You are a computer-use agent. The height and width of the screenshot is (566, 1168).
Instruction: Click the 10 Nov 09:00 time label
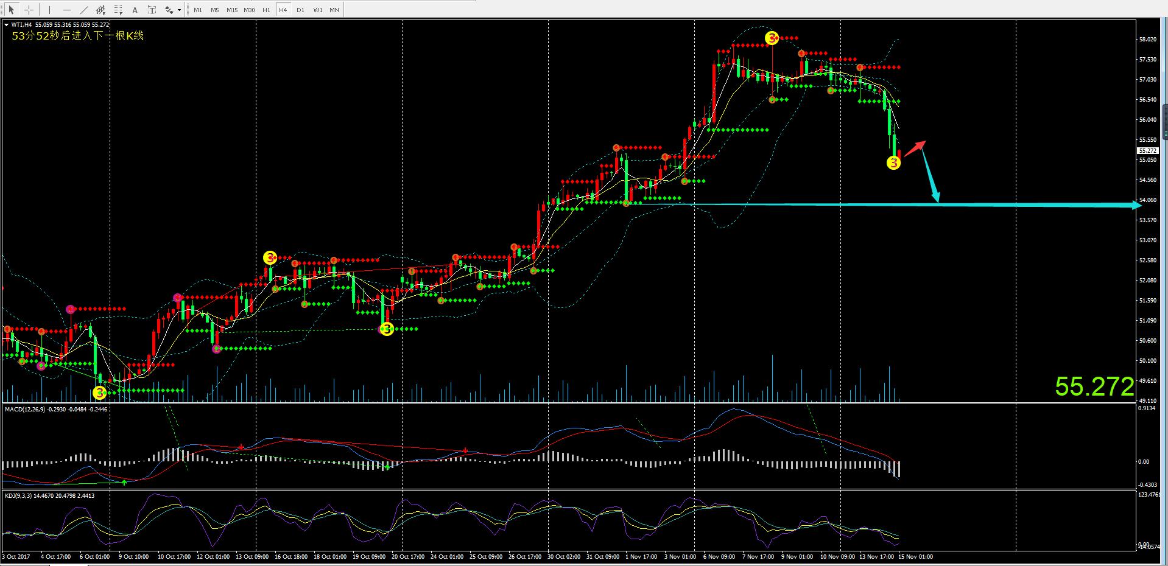(837, 556)
